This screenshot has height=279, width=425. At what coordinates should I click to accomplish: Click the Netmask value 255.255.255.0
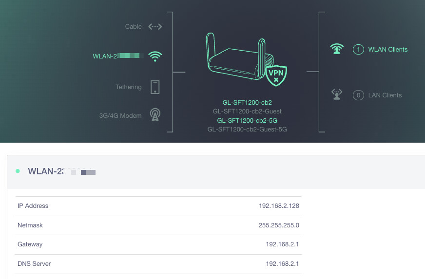[278, 225]
